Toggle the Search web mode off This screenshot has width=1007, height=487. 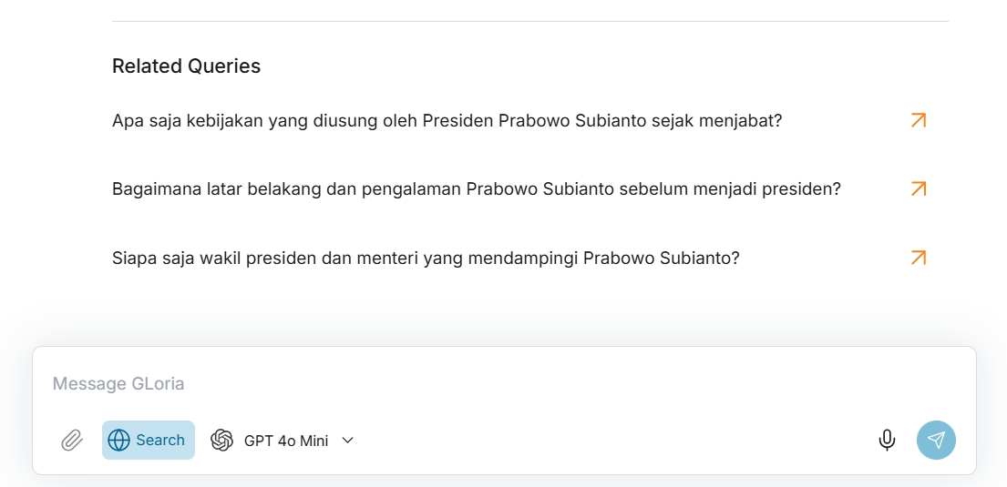coord(148,441)
